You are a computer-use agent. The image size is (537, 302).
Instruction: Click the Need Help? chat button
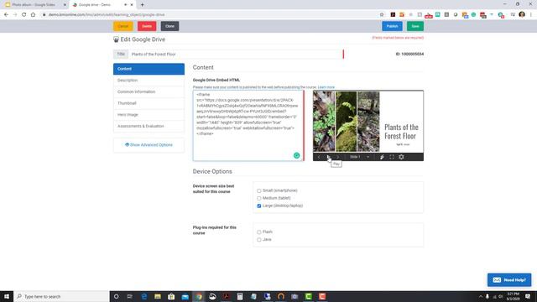pos(509,280)
